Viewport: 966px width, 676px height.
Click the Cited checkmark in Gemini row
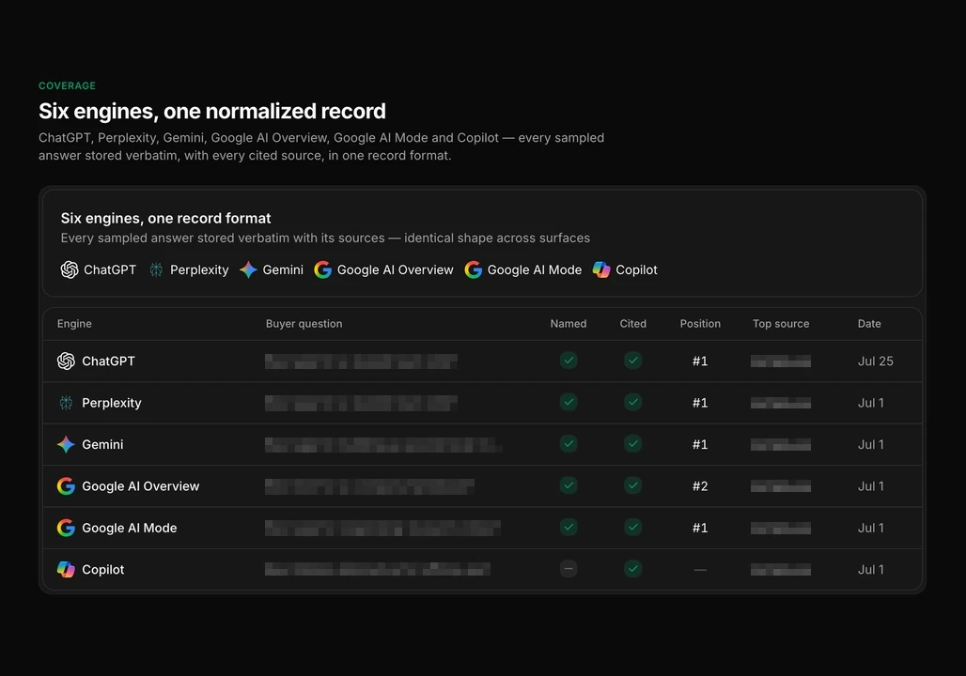point(632,444)
